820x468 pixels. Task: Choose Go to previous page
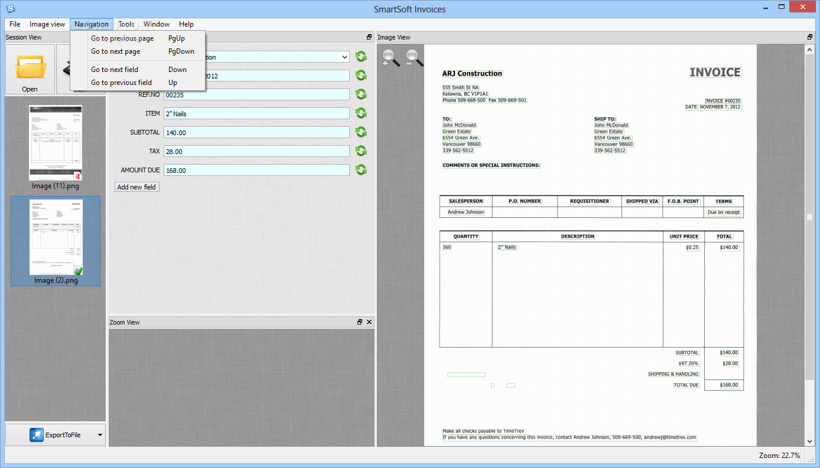pyautogui.click(x=138, y=38)
